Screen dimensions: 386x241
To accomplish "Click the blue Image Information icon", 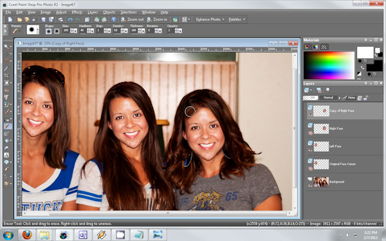I will tap(113, 19).
